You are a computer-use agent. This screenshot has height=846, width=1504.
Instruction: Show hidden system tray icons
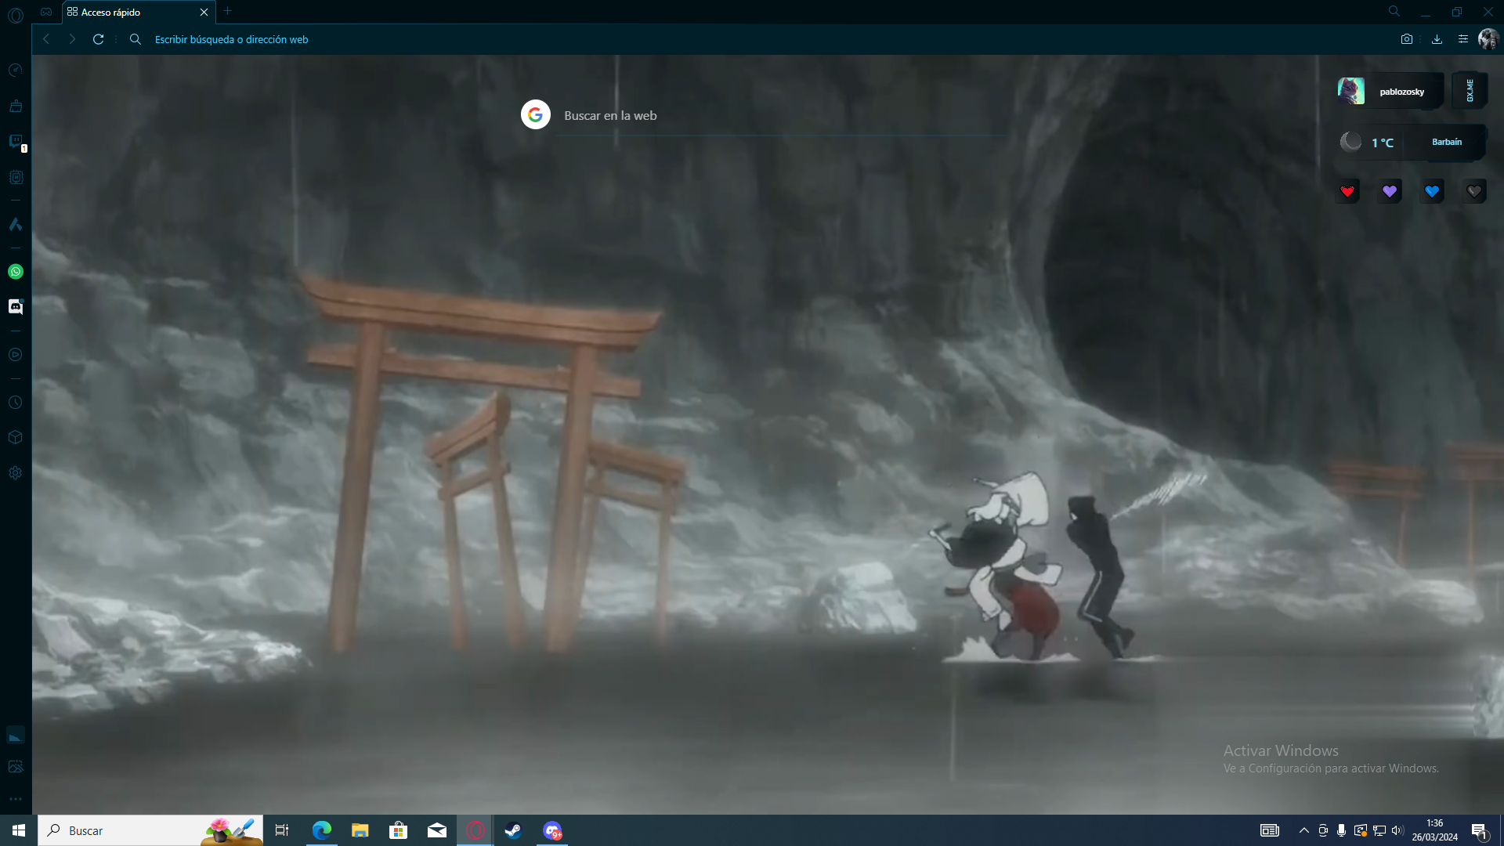tap(1303, 830)
